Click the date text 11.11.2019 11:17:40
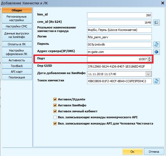The image size is (166, 156). [x=102, y=74]
